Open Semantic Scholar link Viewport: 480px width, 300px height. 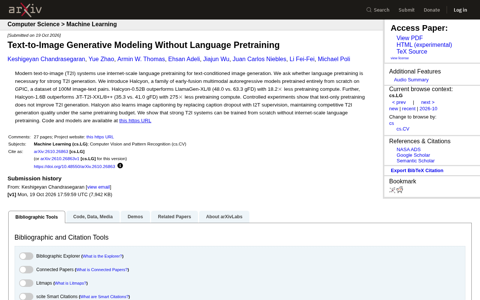tap(415, 161)
